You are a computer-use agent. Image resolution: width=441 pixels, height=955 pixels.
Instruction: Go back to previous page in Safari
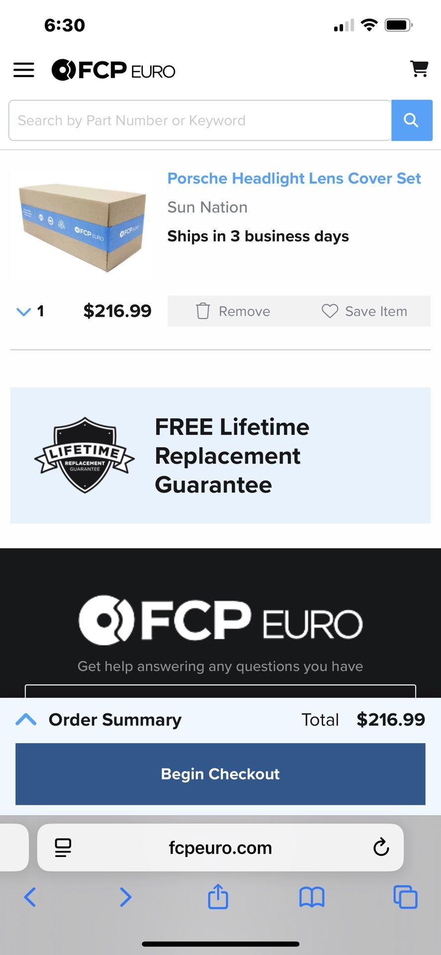(x=30, y=897)
